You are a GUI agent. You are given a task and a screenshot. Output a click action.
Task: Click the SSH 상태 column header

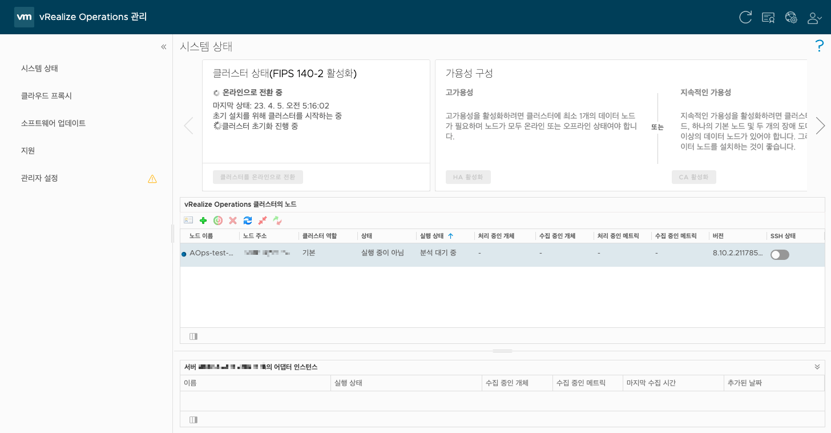pyautogui.click(x=796, y=236)
